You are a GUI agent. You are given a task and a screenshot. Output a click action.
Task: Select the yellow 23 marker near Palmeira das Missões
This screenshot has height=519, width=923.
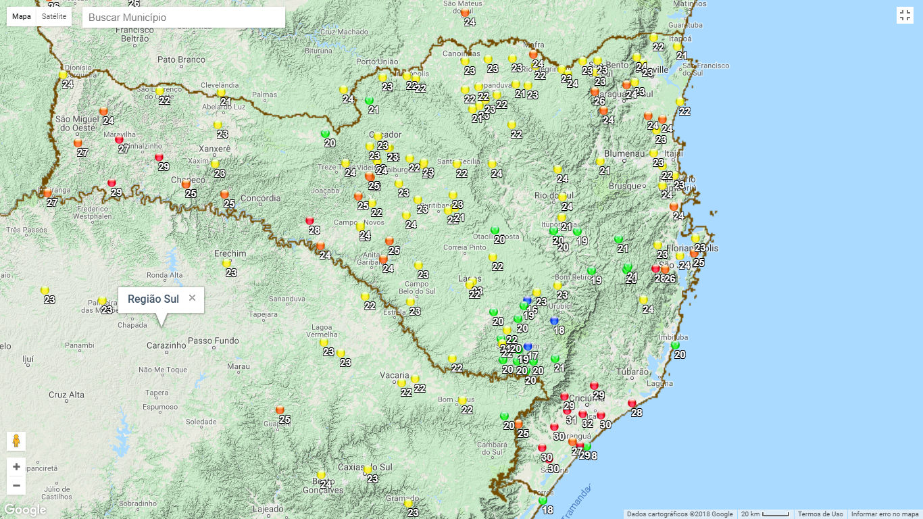tap(103, 301)
